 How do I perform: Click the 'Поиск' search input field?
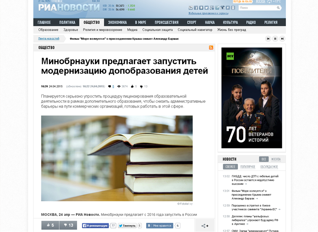258,8
